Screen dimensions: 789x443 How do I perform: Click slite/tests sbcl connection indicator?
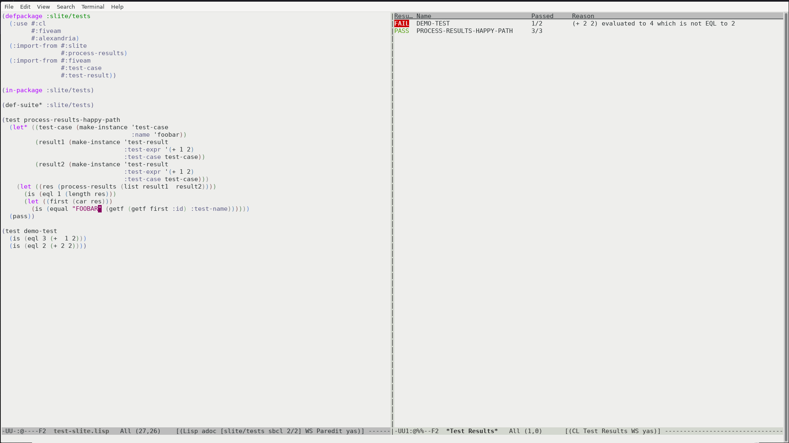click(x=261, y=431)
